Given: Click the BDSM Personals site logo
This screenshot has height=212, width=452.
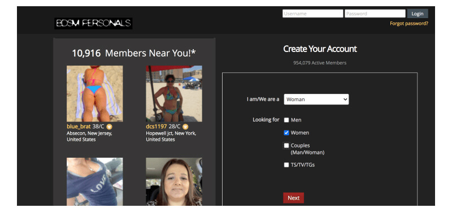Looking at the screenshot, I should pos(93,23).
